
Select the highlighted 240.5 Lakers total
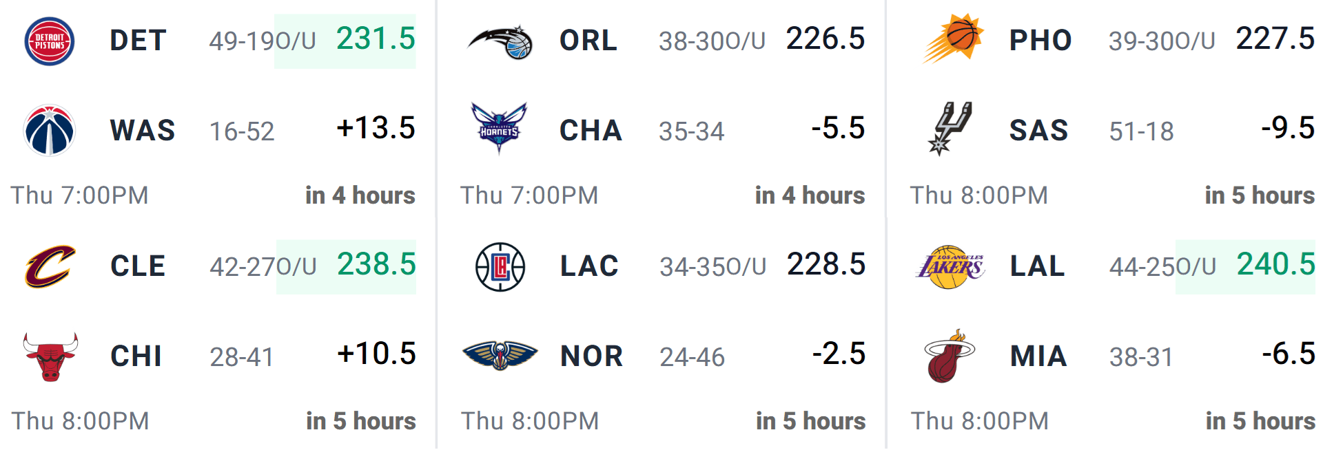[1275, 265]
